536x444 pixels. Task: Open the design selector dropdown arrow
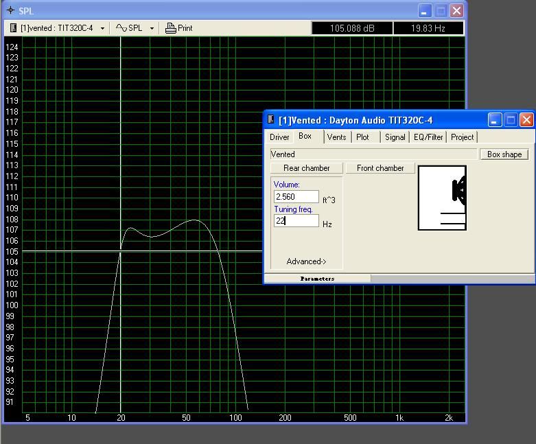(x=103, y=29)
